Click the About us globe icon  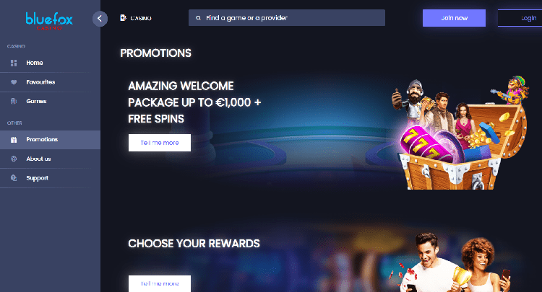14,159
